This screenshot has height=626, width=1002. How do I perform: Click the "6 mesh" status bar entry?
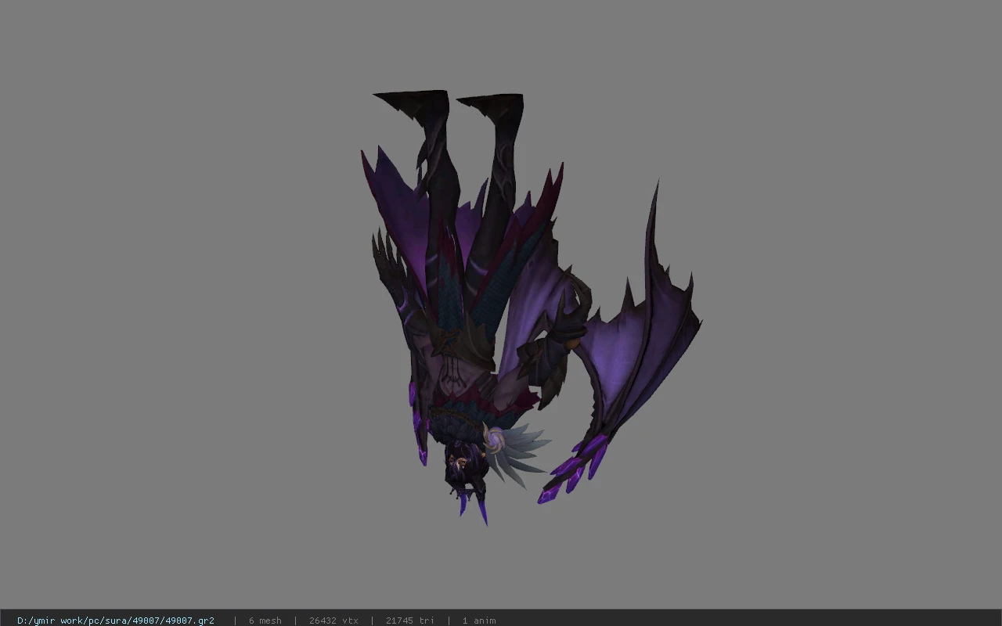click(x=265, y=621)
